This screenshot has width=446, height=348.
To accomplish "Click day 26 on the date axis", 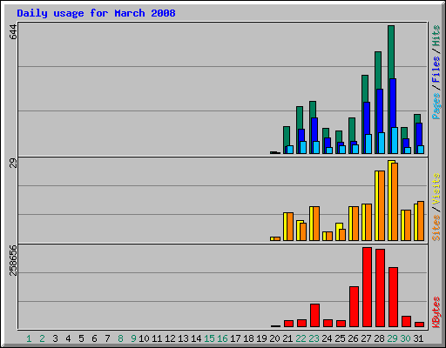I will (x=353, y=338).
